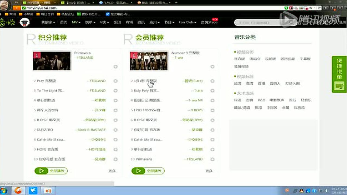Click add icon for 1分1秒 完整版 row
The image size is (347, 195).
coord(213,81)
